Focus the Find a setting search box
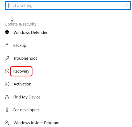Image resolution: width=132 pixels, height=127 pixels. (68, 6)
